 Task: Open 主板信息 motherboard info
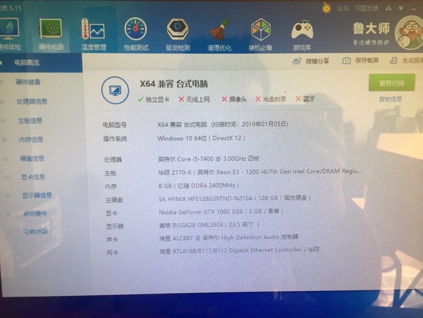click(30, 121)
